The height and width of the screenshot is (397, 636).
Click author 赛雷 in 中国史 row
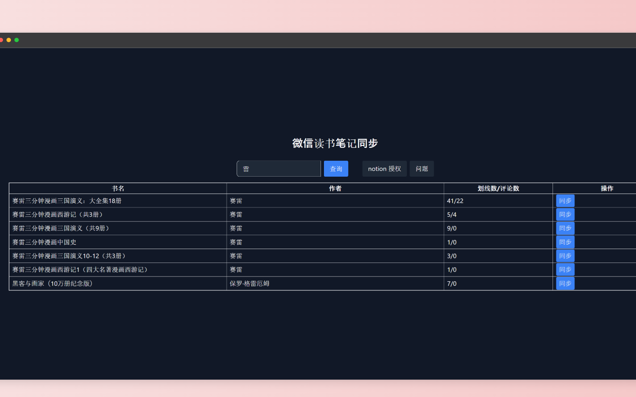pos(236,242)
